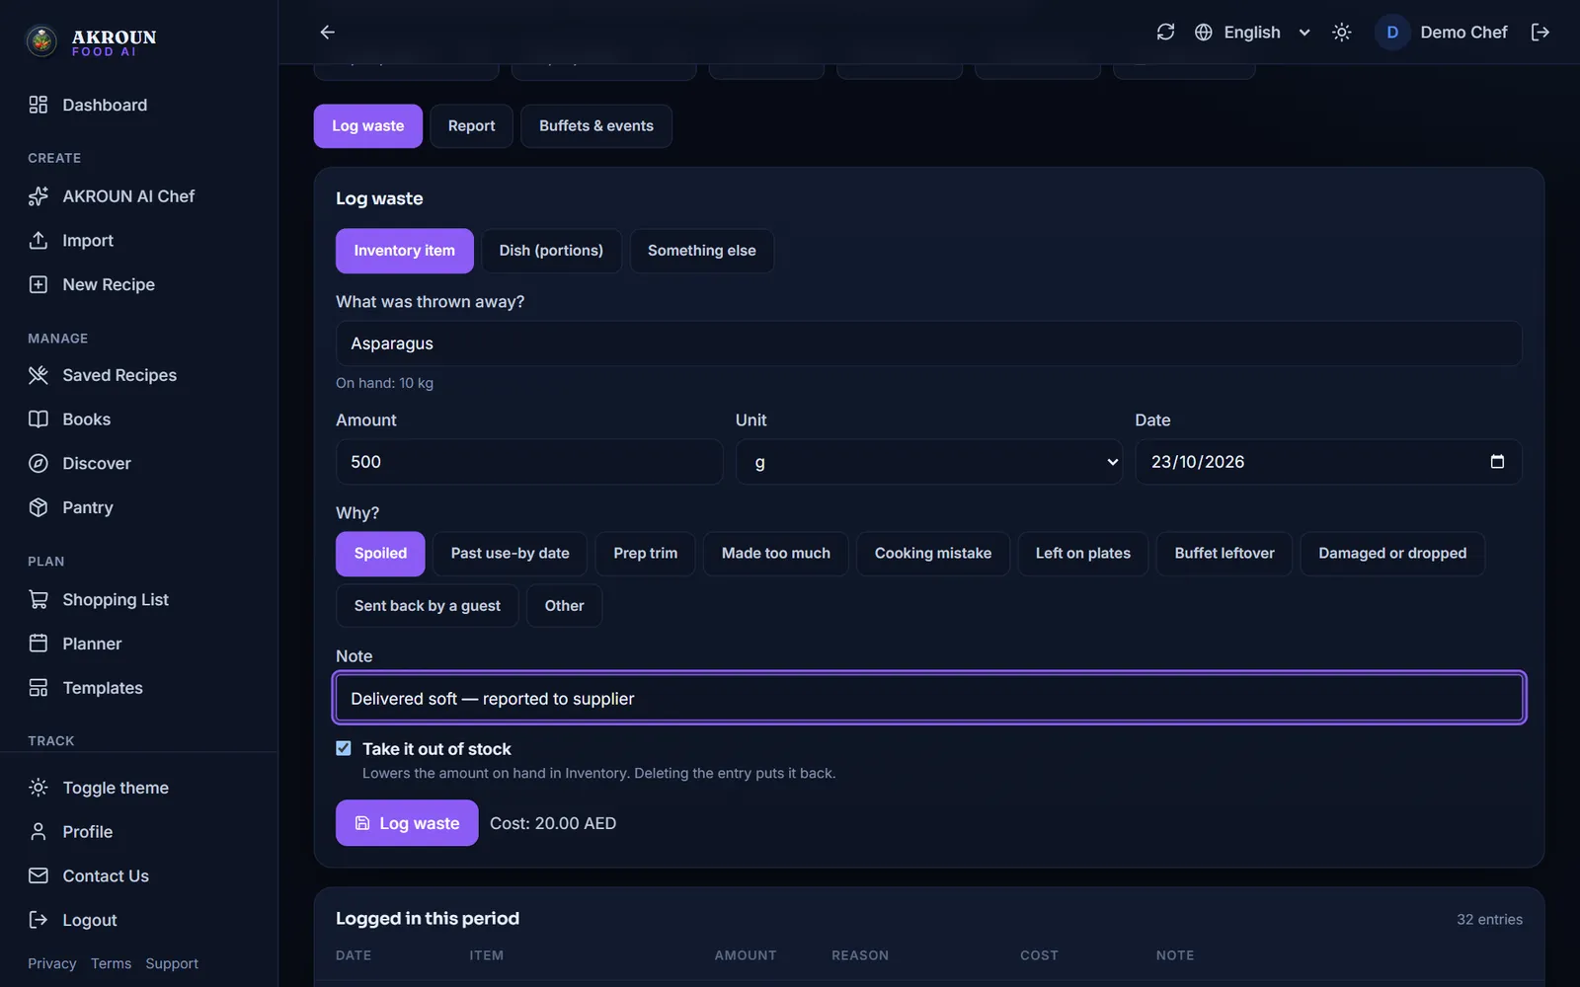Click the logout icon beside Demo Chef
The height and width of the screenshot is (987, 1580).
tap(1540, 33)
